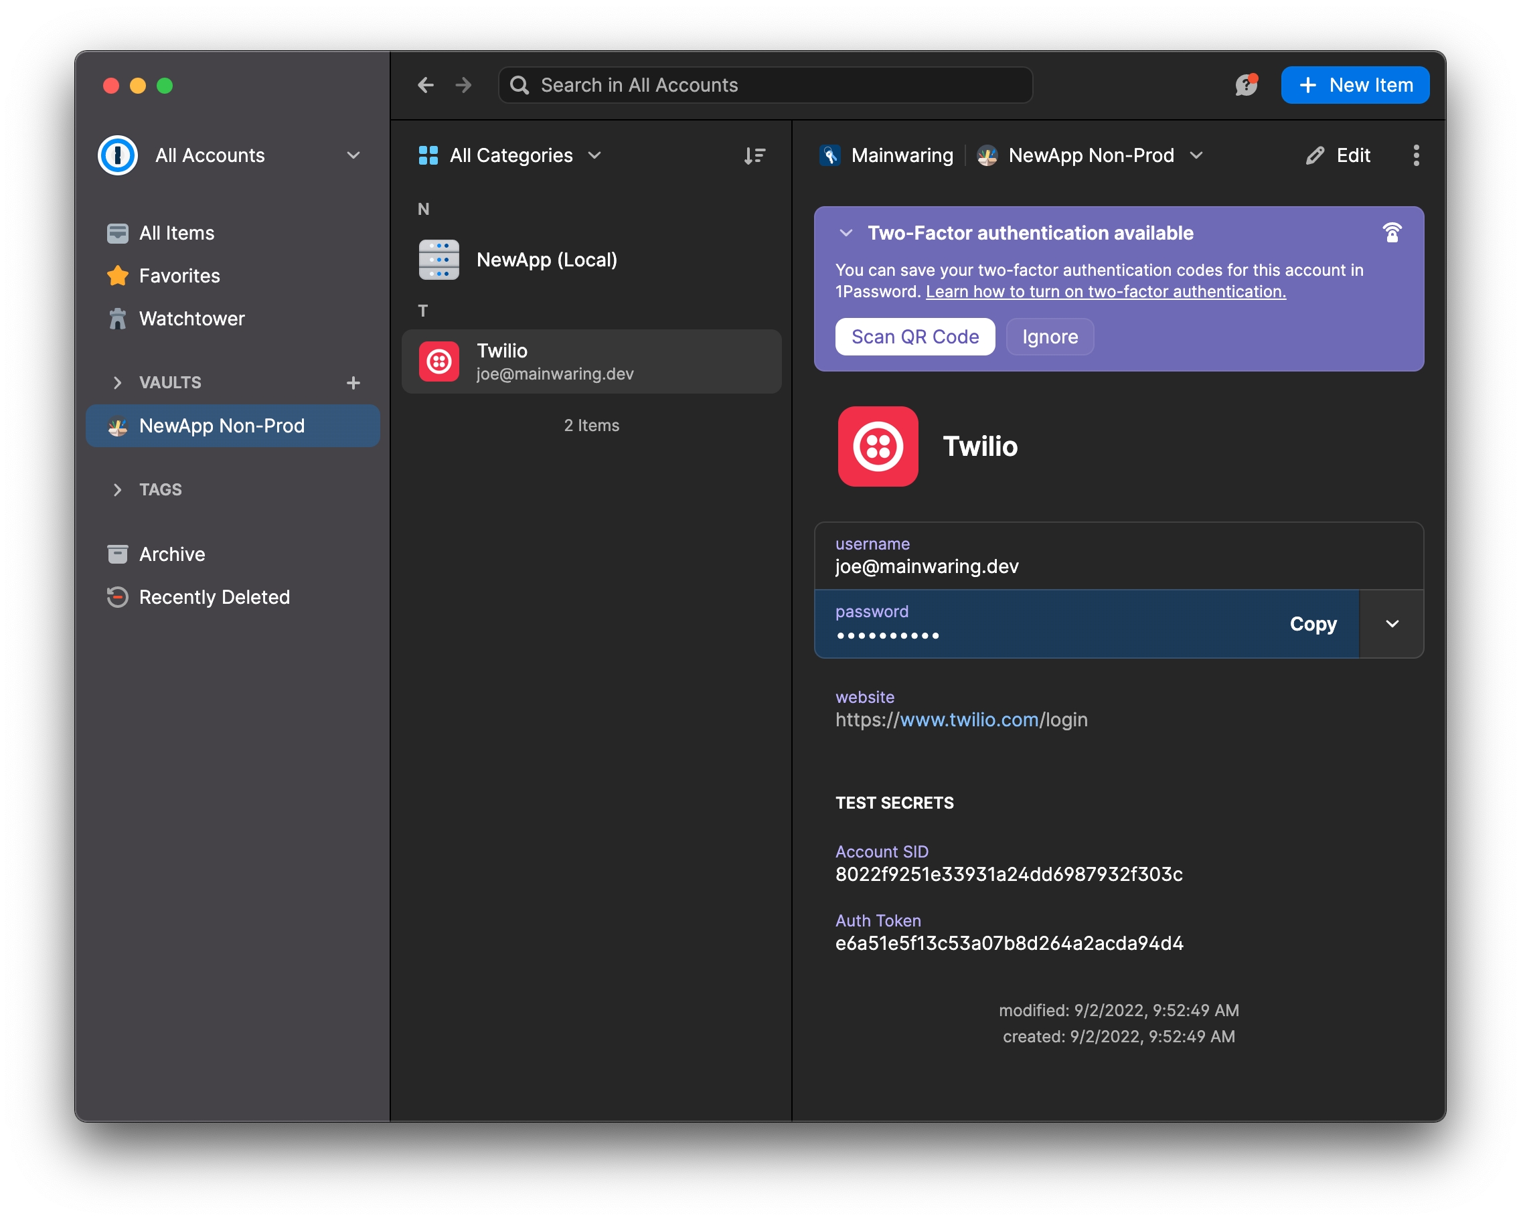Go forward with the right arrow
This screenshot has width=1521, height=1221.
coord(463,84)
